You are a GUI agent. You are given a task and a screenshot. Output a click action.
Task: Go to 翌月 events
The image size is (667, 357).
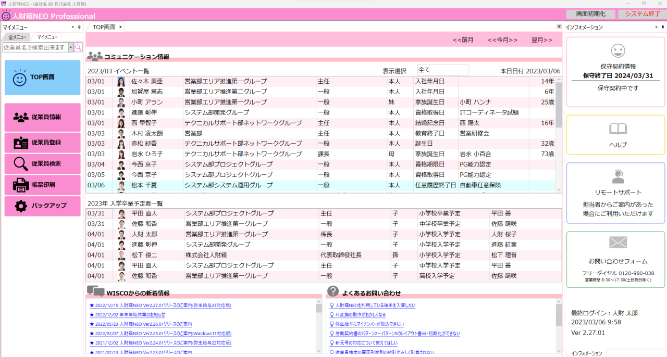point(542,40)
